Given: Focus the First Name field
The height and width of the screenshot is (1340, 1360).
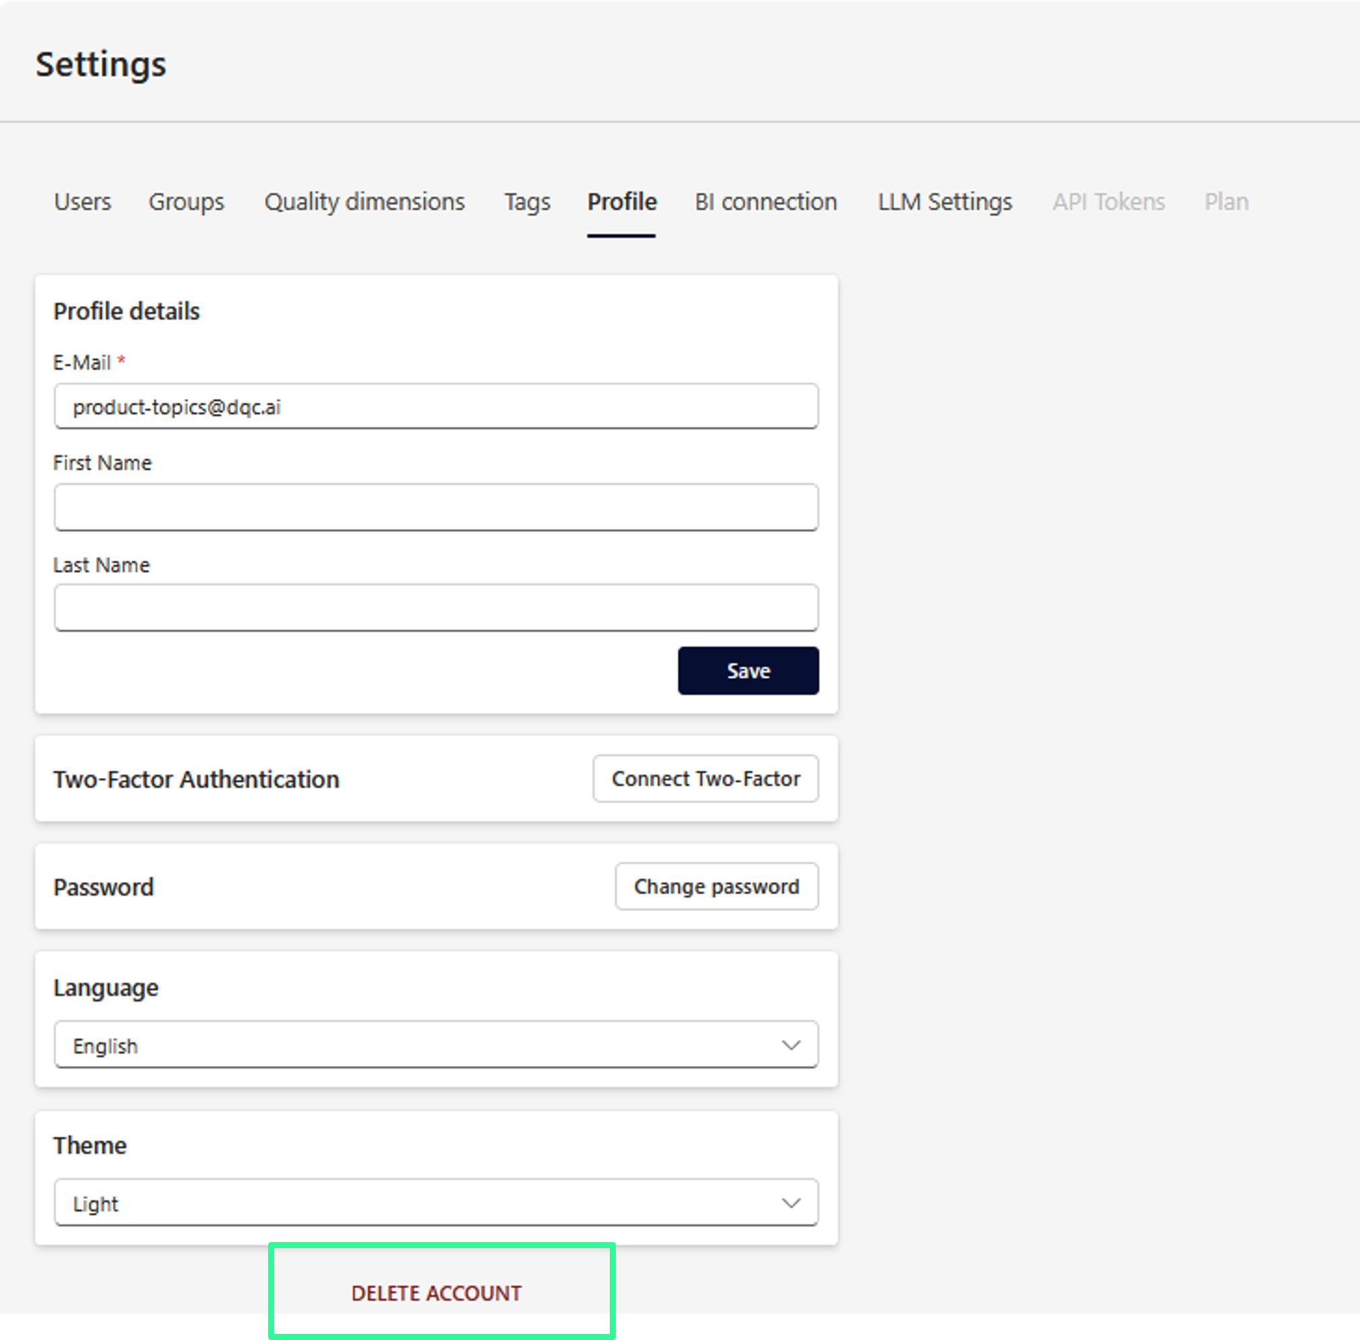Looking at the screenshot, I should (x=436, y=507).
